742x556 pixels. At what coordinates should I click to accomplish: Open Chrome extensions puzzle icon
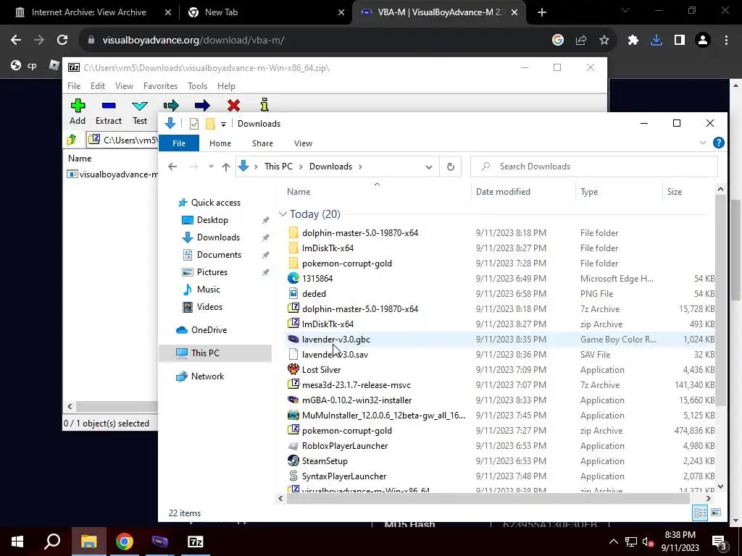pos(633,41)
